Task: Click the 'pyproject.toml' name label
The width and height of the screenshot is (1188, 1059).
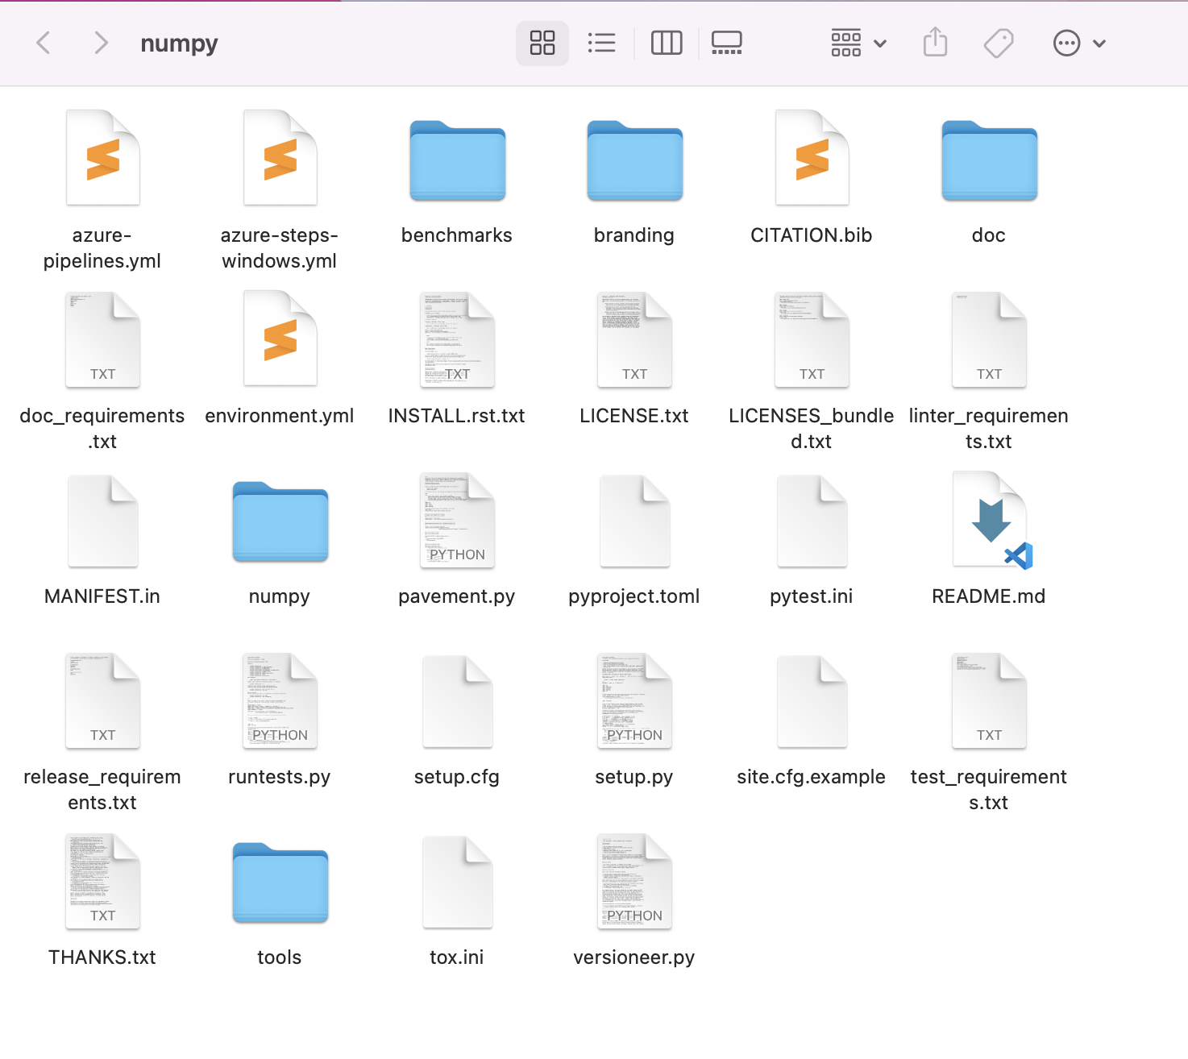Action: (x=634, y=596)
